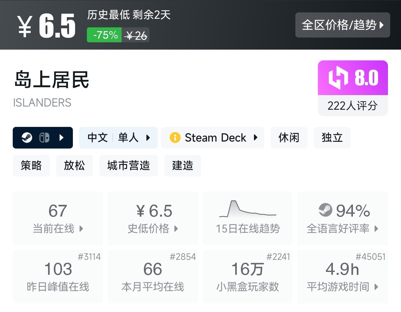Viewport: 401px width, 312px height.
Task: Click the Steam platform icon
Action: click(27, 138)
